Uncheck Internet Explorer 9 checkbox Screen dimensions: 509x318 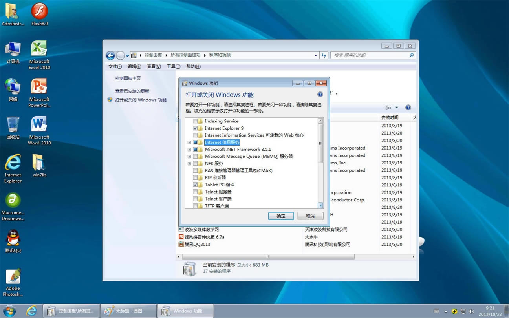pyautogui.click(x=195, y=128)
